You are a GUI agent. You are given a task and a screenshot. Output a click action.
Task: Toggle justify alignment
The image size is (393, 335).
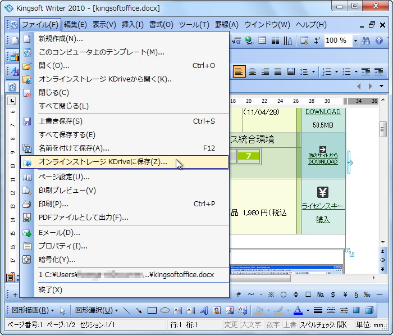[278, 72]
